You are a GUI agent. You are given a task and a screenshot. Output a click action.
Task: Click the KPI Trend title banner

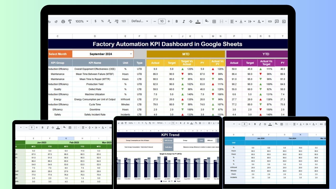pos(168,135)
